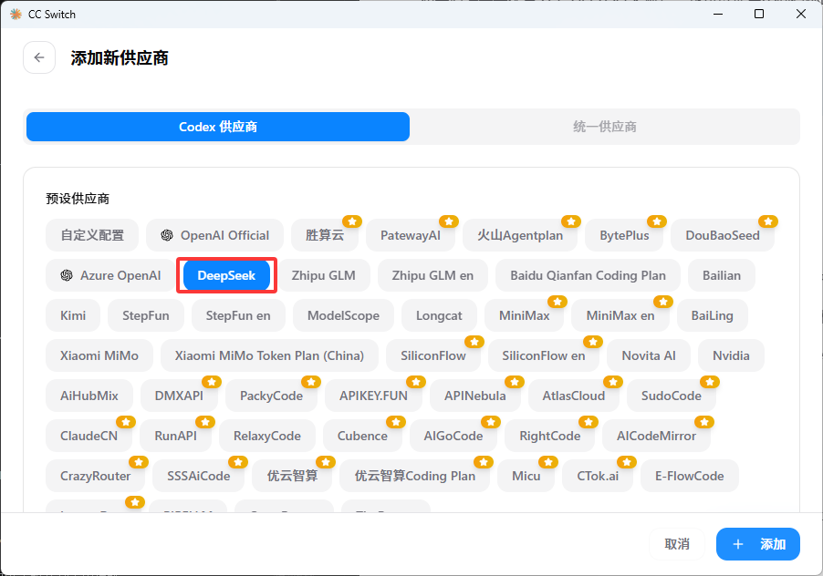The height and width of the screenshot is (576, 823).
Task: Select RelaxyCode preset
Action: pos(267,436)
